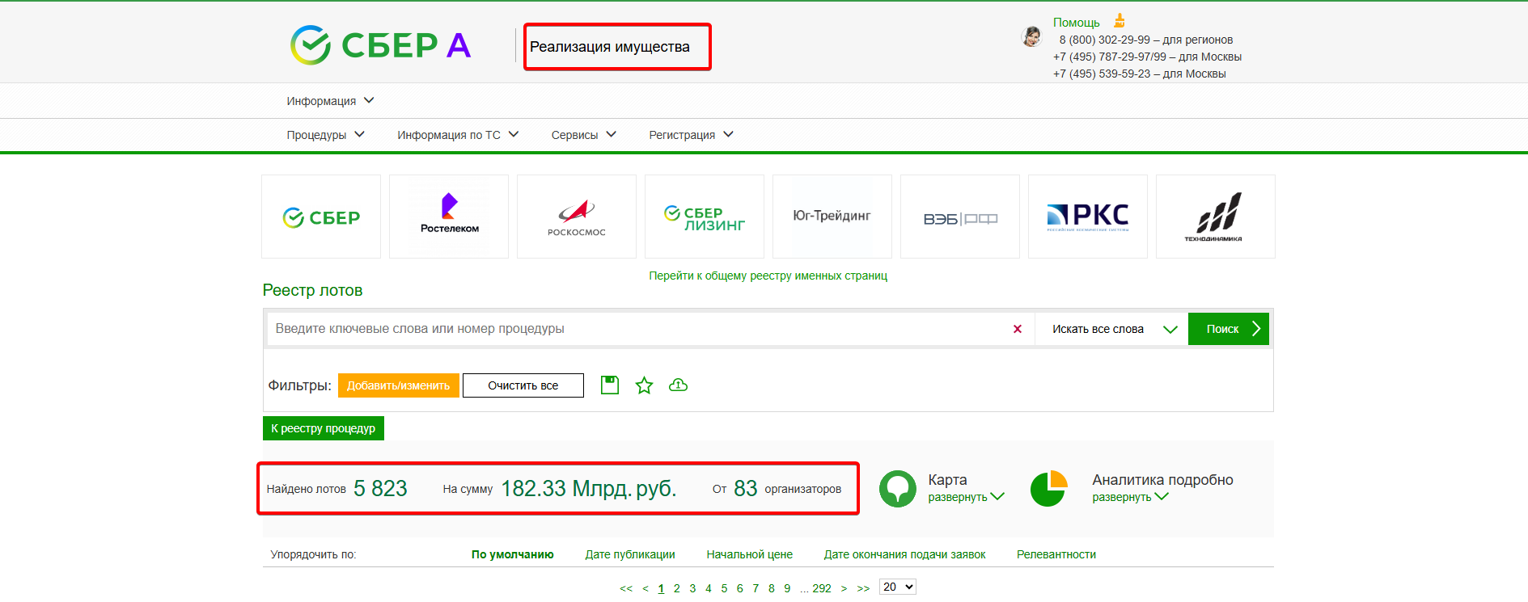Click the accessibility icon next to Помощь
Screen dimensions: 1528x602
tap(1120, 21)
